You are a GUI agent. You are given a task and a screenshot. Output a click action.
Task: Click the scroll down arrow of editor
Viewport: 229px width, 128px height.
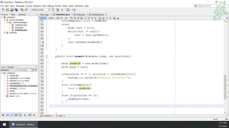(225, 113)
